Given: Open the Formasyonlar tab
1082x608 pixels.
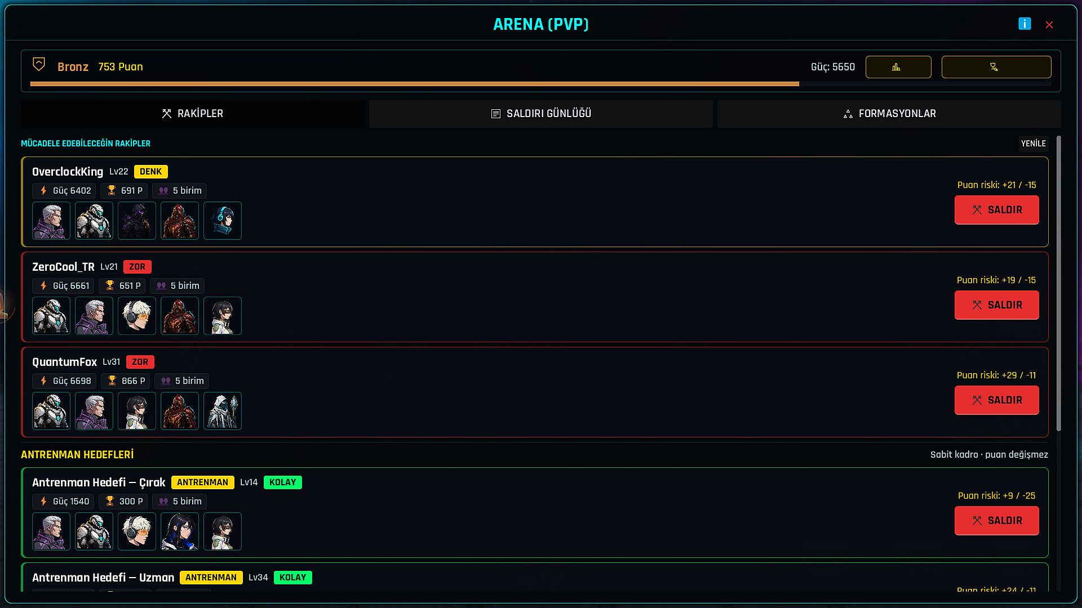Looking at the screenshot, I should [x=889, y=114].
